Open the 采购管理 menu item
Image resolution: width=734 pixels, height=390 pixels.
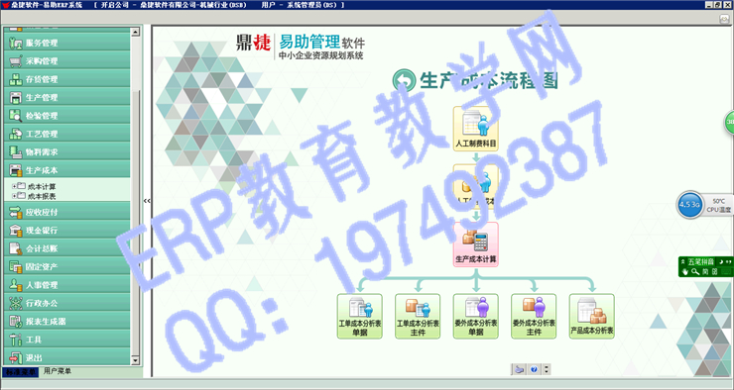[x=66, y=61]
